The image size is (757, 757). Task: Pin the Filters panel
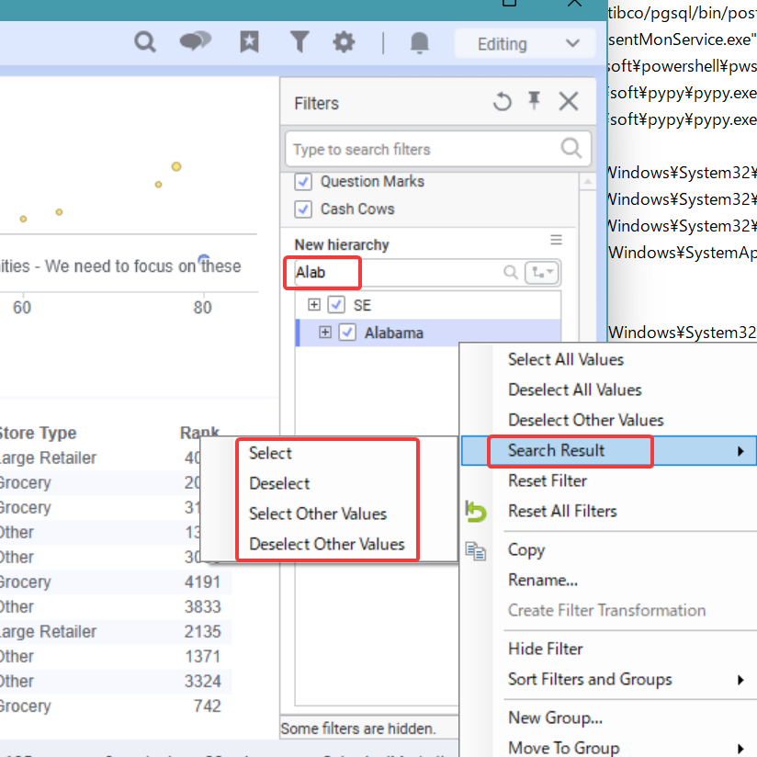point(534,101)
